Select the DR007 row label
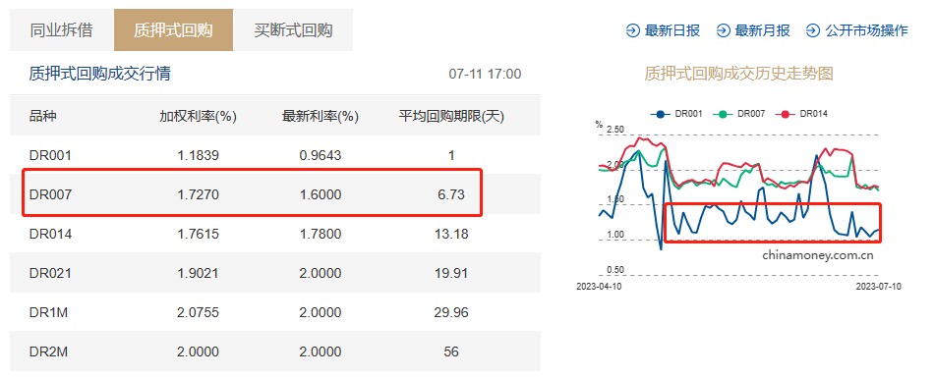934x378 pixels. point(50,194)
